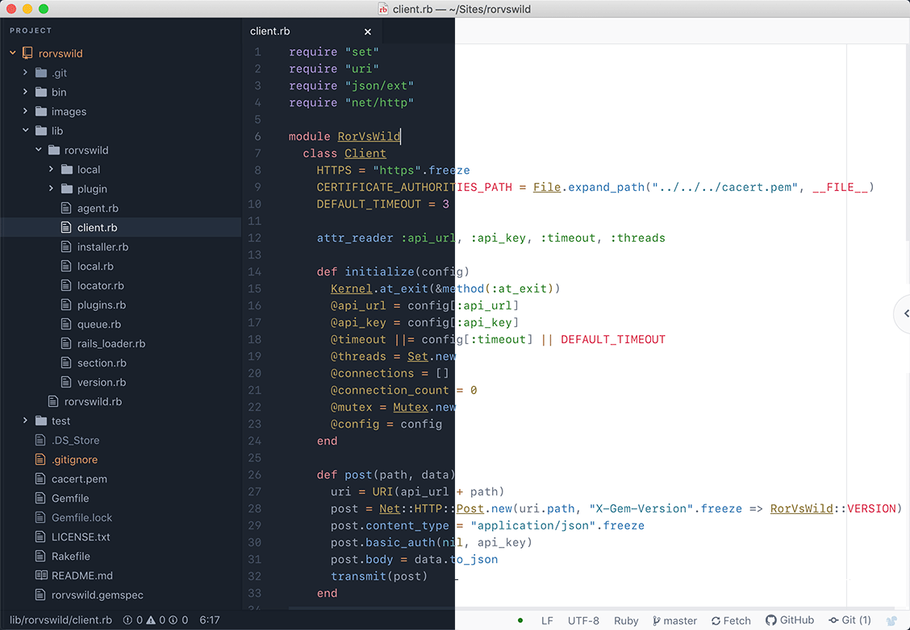Click the green status dot indicator
This screenshot has height=630, width=910.
[520, 620]
